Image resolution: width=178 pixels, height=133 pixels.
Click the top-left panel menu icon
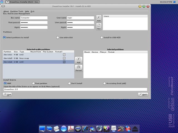pyautogui.click(x=2, y=2)
